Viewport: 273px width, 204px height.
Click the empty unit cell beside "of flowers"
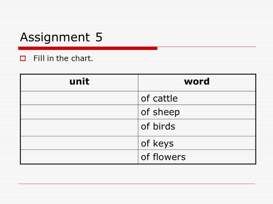79,157
